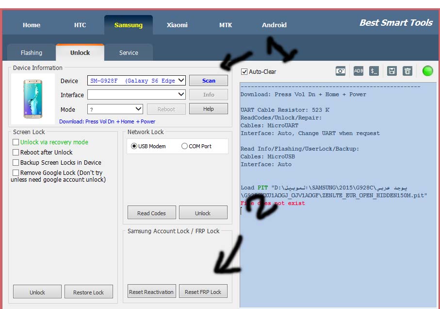Expand the Interface dropdown

point(136,94)
